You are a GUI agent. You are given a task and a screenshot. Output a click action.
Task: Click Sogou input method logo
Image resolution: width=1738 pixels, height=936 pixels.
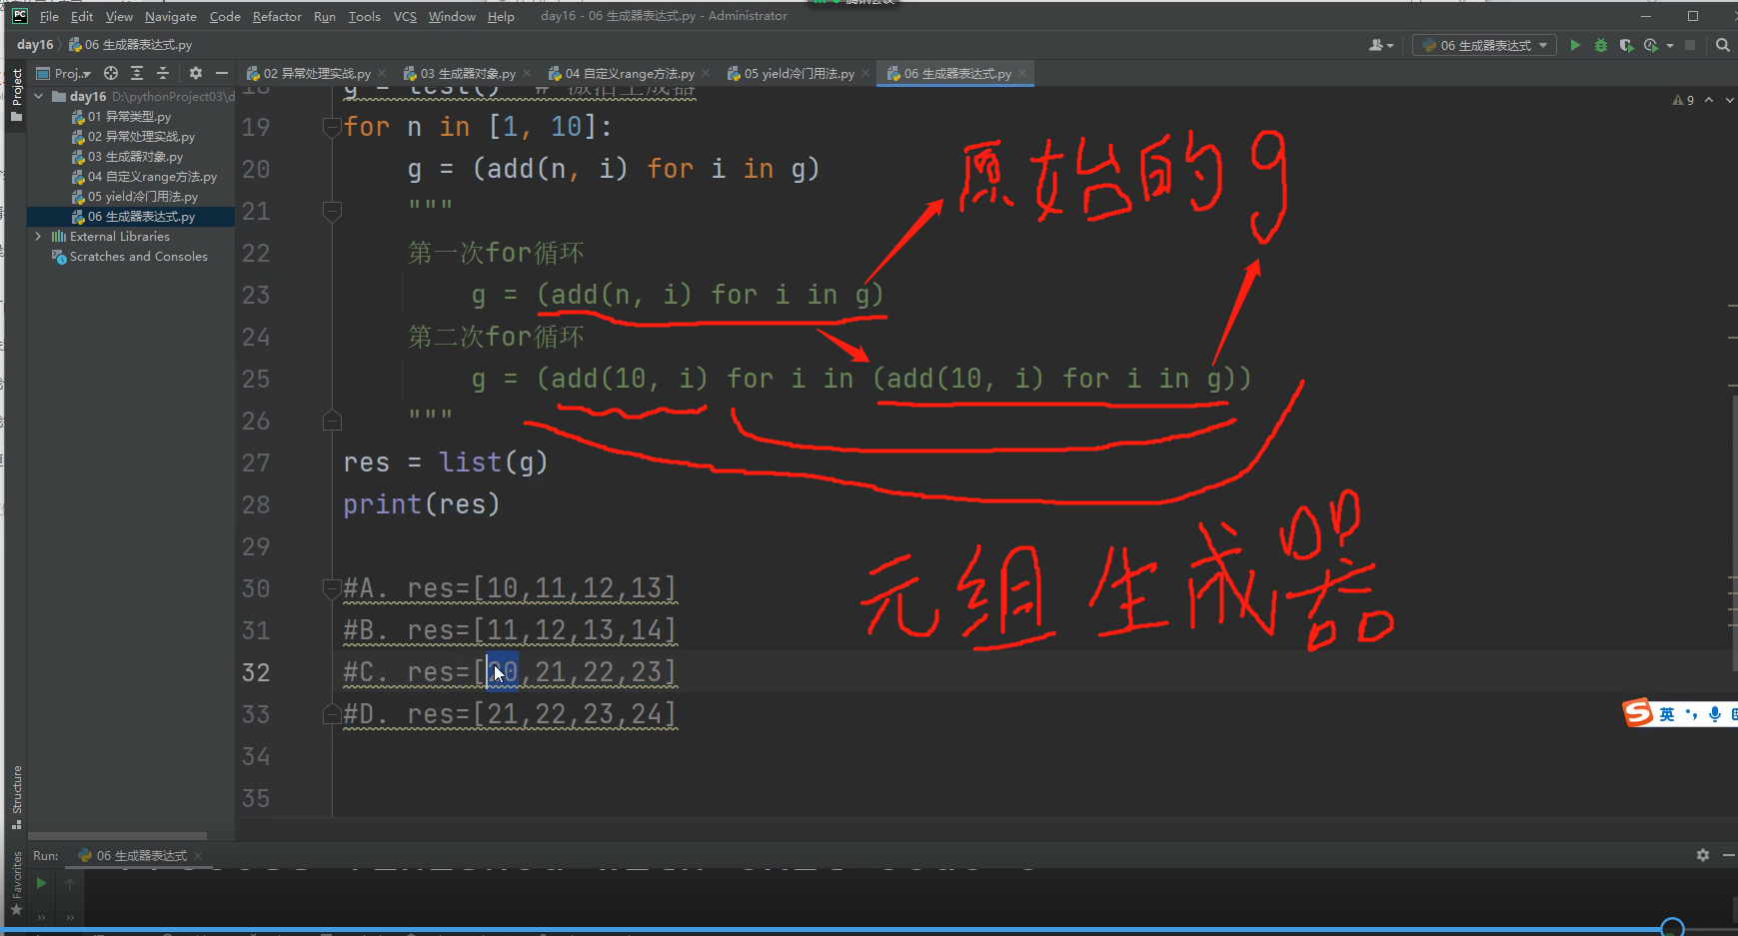(1637, 713)
